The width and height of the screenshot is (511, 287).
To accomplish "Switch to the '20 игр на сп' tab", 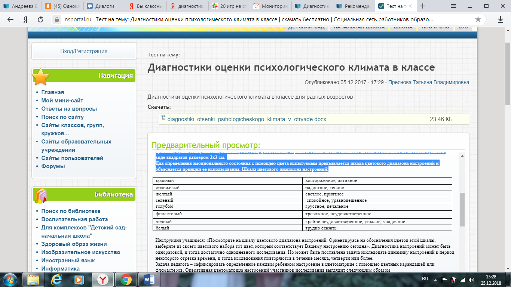I will pos(228,6).
